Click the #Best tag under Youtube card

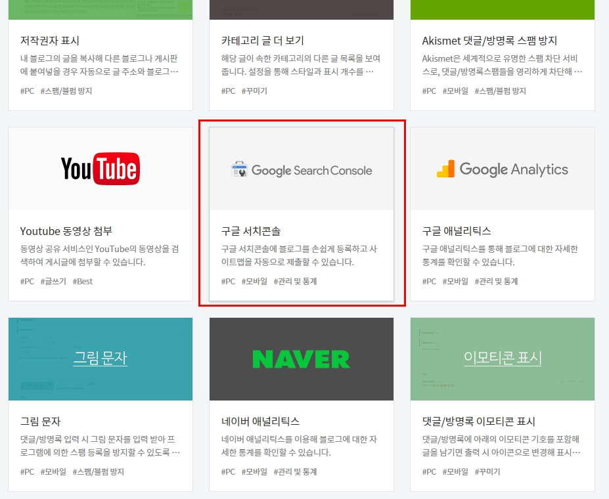[x=83, y=281]
